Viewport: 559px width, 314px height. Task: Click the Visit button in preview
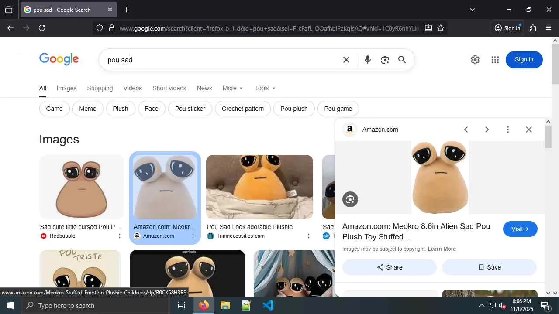point(520,229)
